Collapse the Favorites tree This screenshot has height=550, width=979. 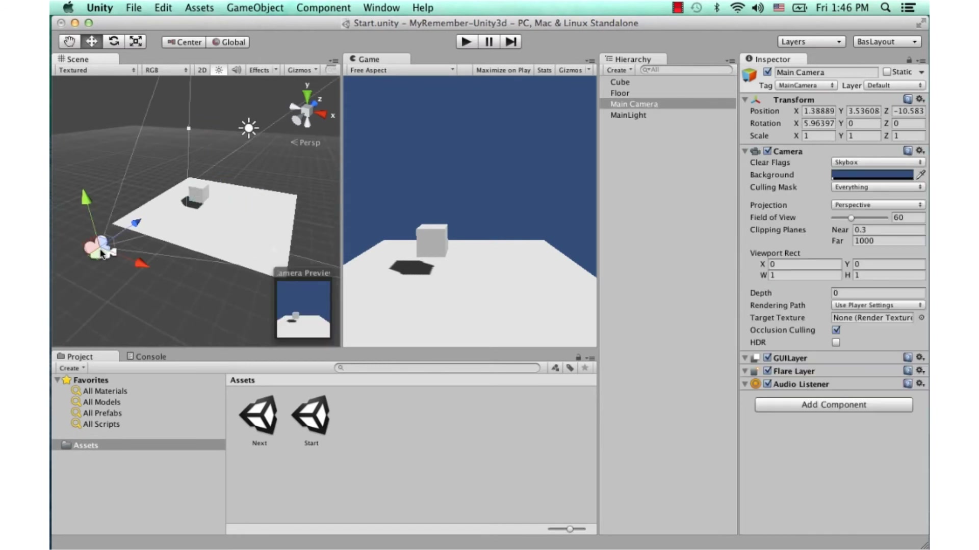click(x=57, y=380)
